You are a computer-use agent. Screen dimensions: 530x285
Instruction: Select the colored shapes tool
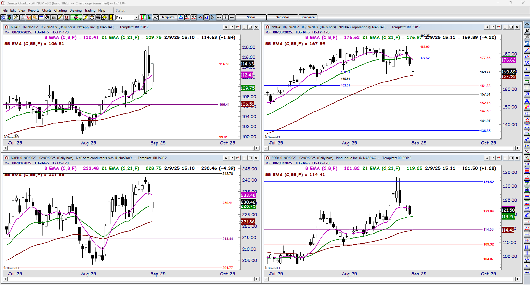pyautogui.click(x=527, y=107)
